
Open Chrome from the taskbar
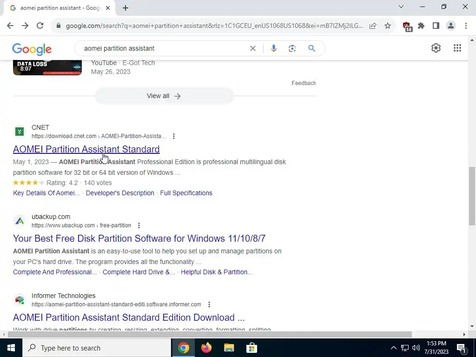183,348
